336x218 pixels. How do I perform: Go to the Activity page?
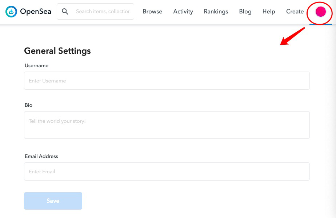[183, 12]
